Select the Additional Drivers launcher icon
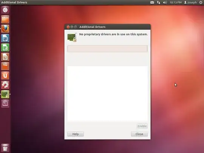This screenshot has width=204, height=153. [5, 94]
